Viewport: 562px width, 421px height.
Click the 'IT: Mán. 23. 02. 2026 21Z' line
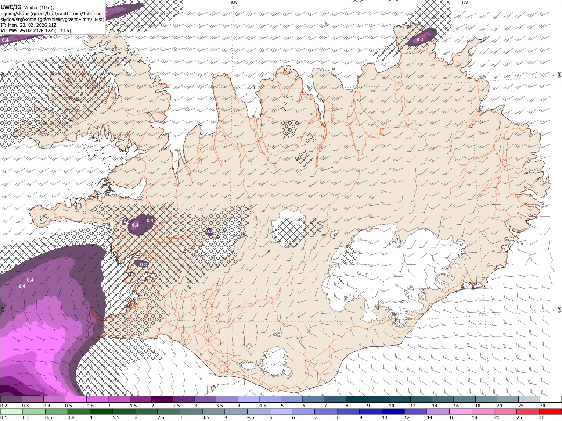[29, 25]
